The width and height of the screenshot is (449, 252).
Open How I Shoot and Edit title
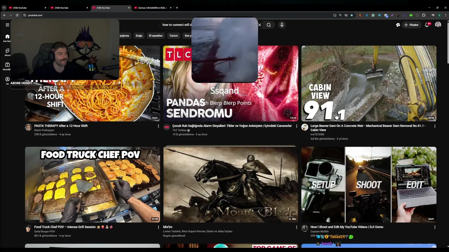click(347, 227)
